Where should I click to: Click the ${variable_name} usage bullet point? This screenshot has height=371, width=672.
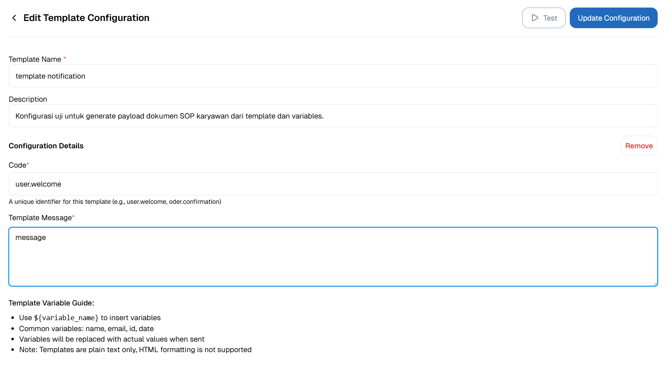[90, 318]
